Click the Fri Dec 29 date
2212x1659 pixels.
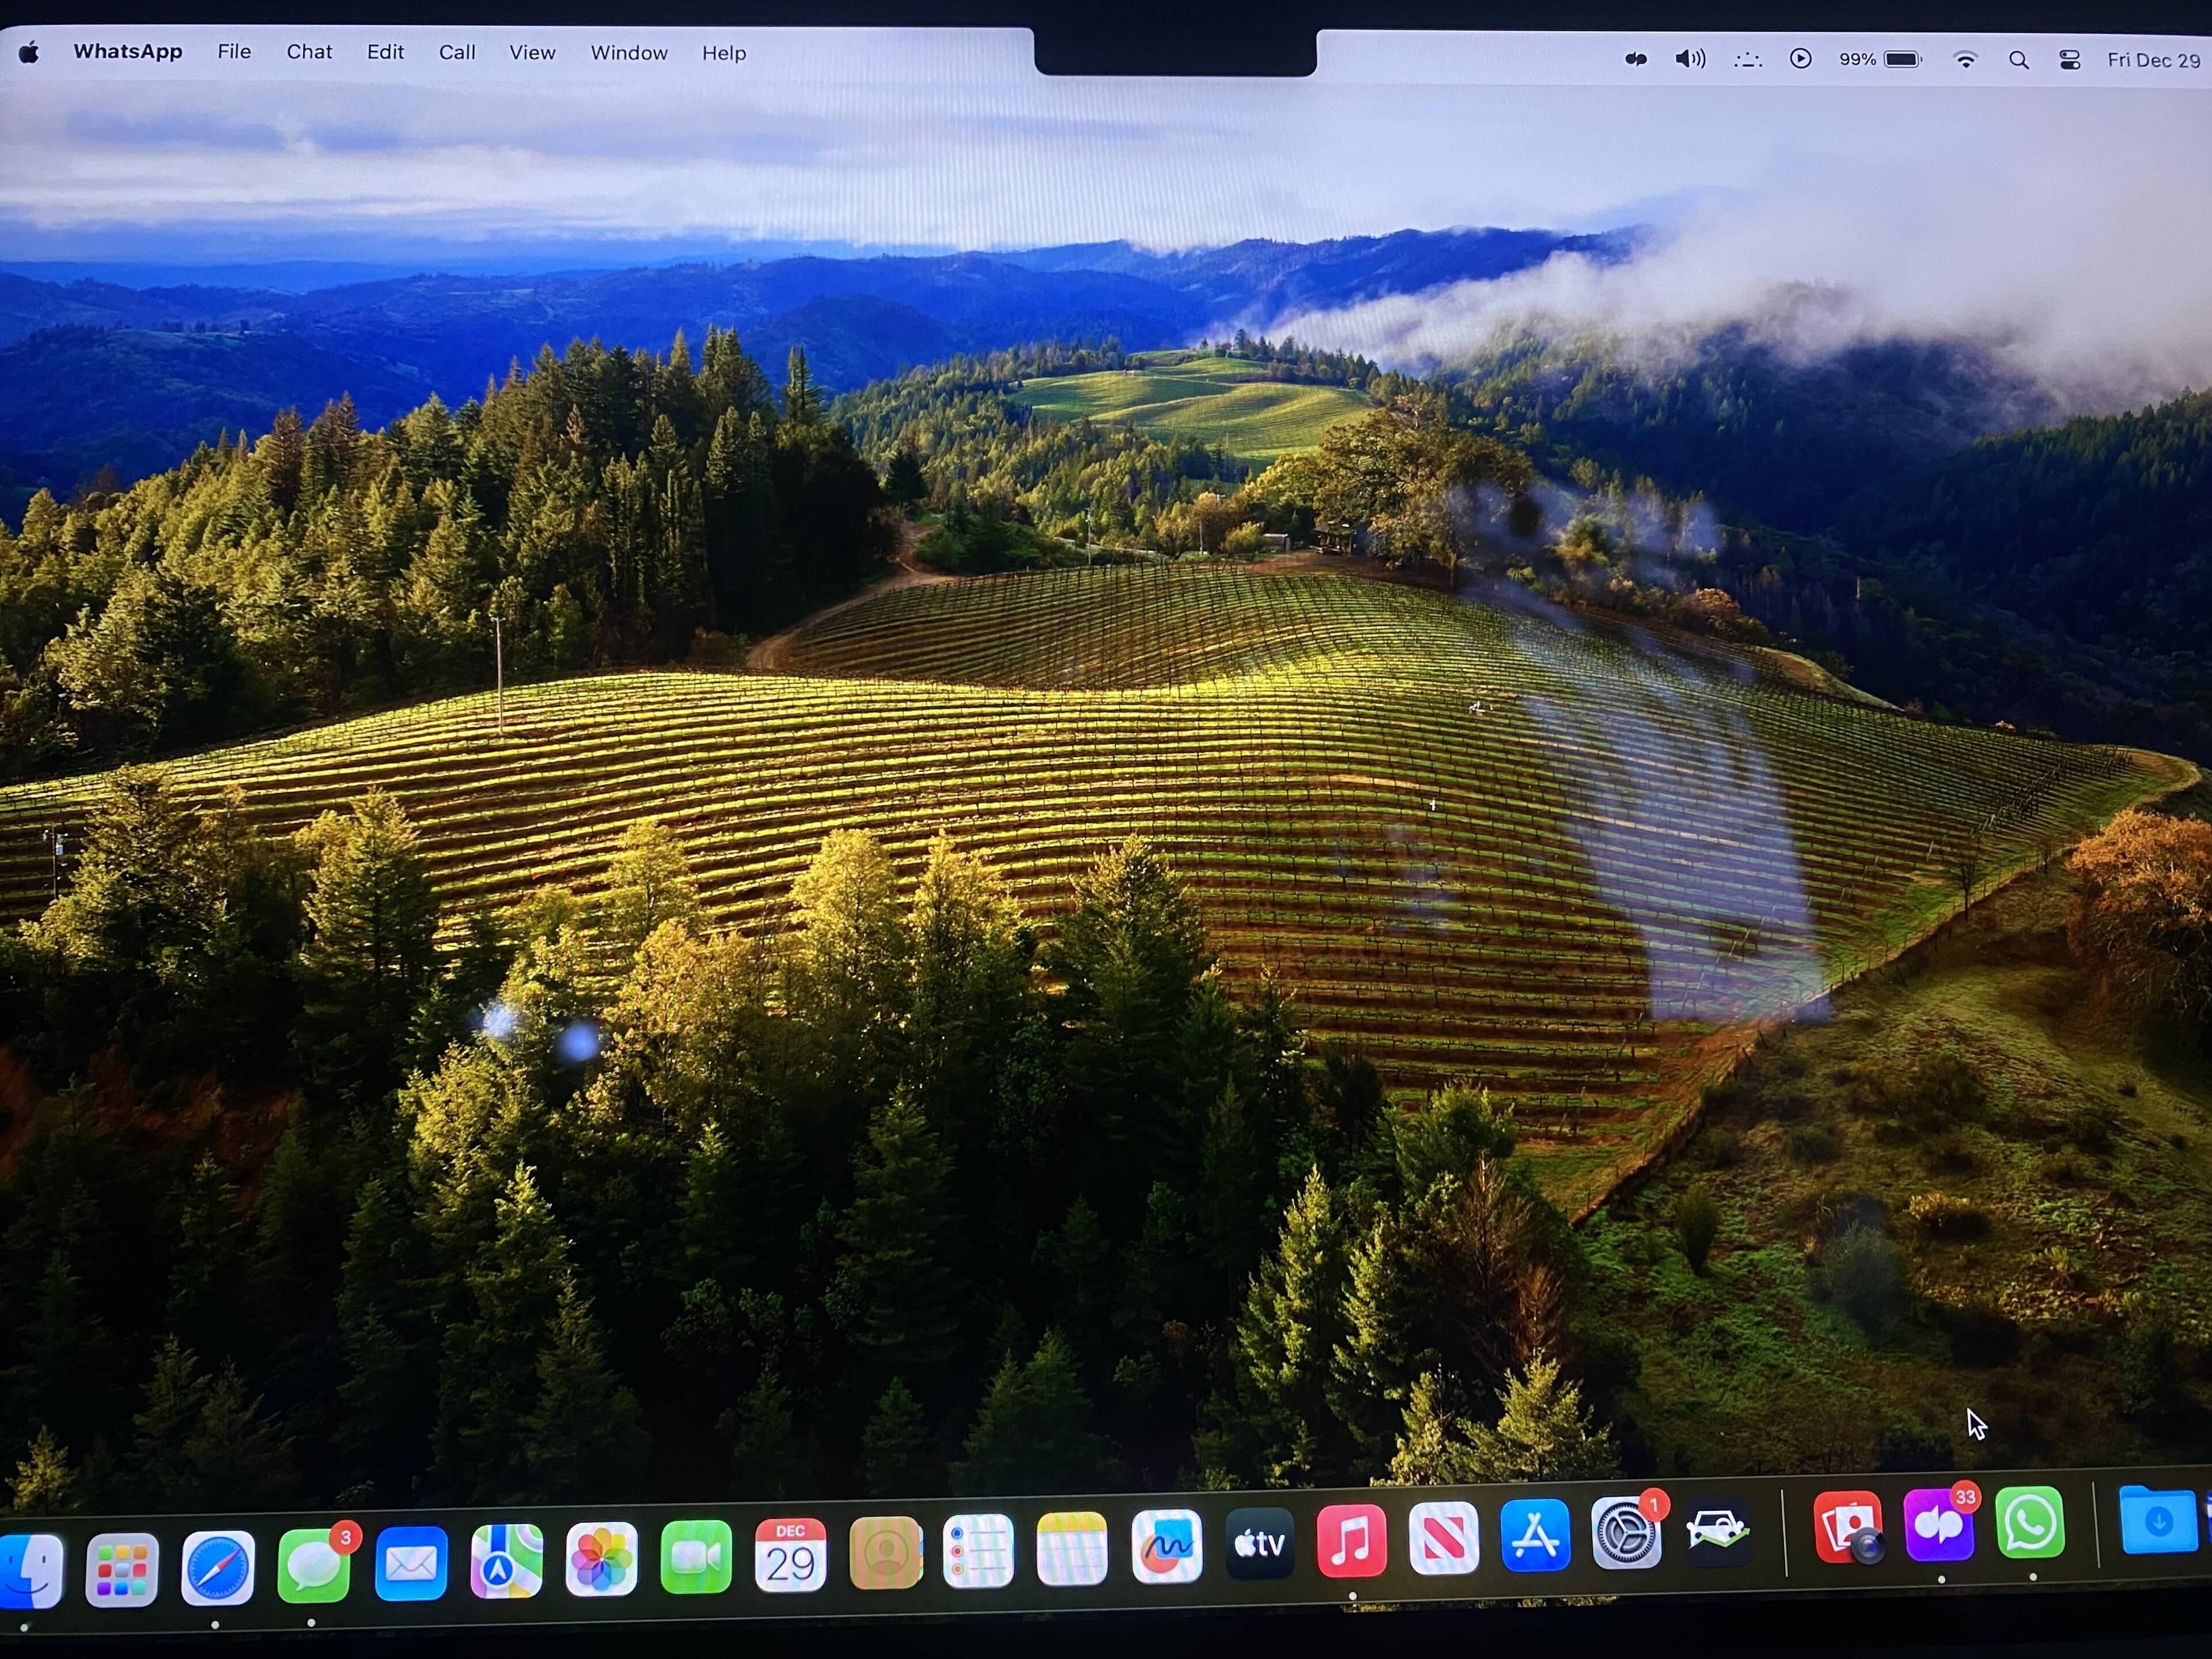coord(2153,60)
